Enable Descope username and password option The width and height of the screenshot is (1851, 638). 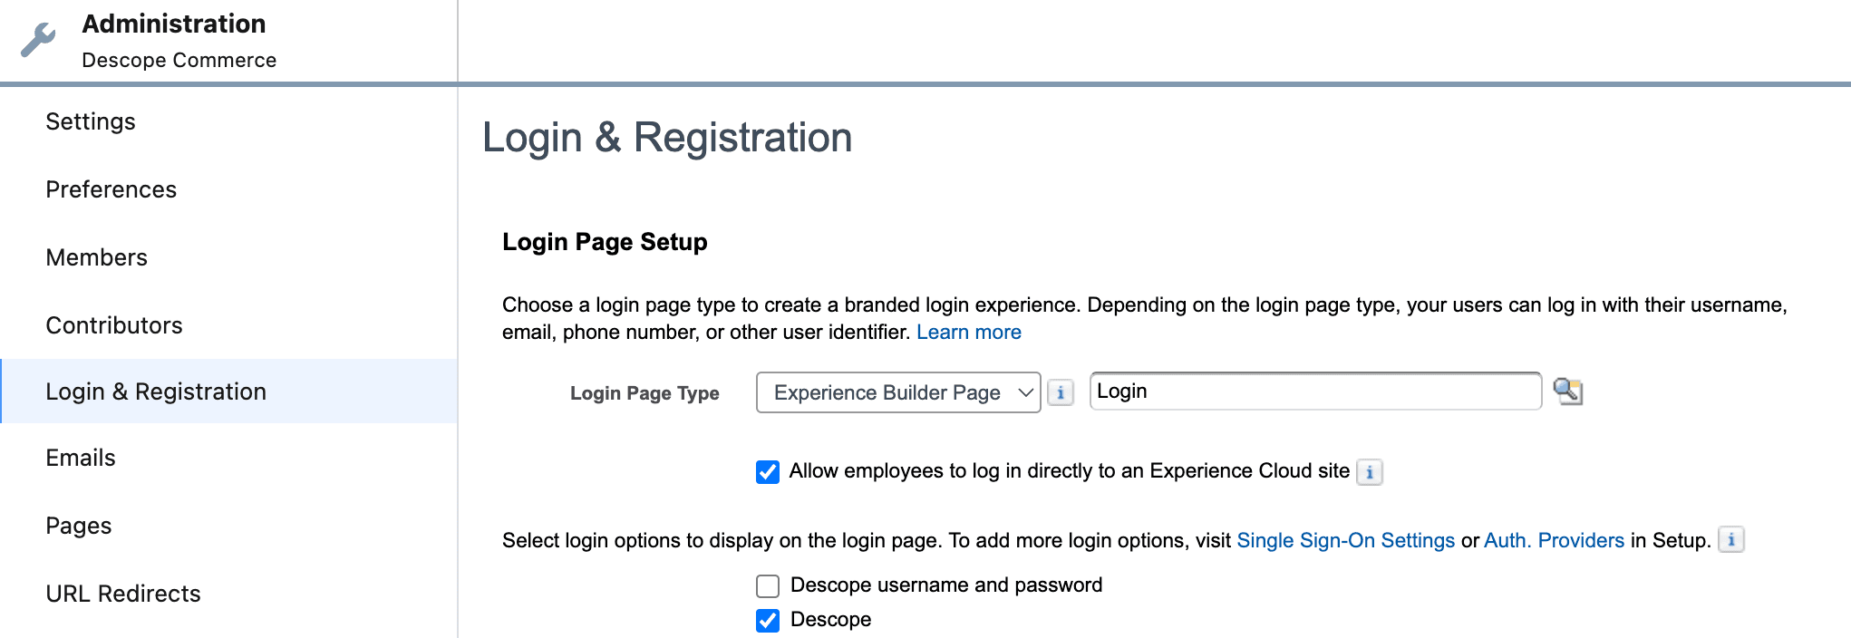[x=768, y=586]
